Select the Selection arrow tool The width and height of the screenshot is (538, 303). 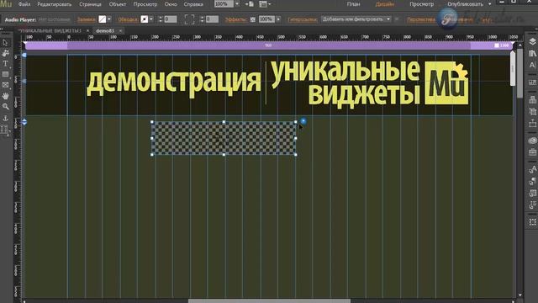(5, 43)
